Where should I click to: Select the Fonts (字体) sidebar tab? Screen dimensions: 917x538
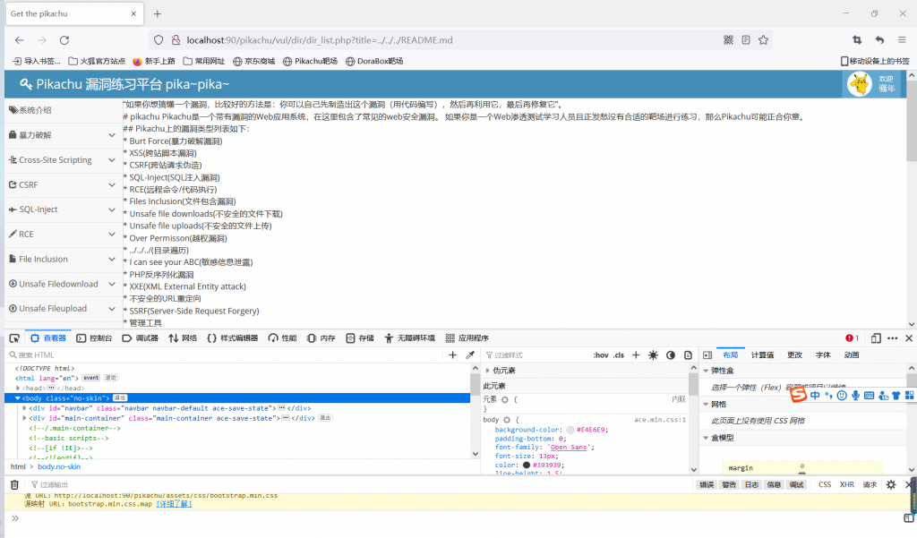pyautogui.click(x=824, y=355)
